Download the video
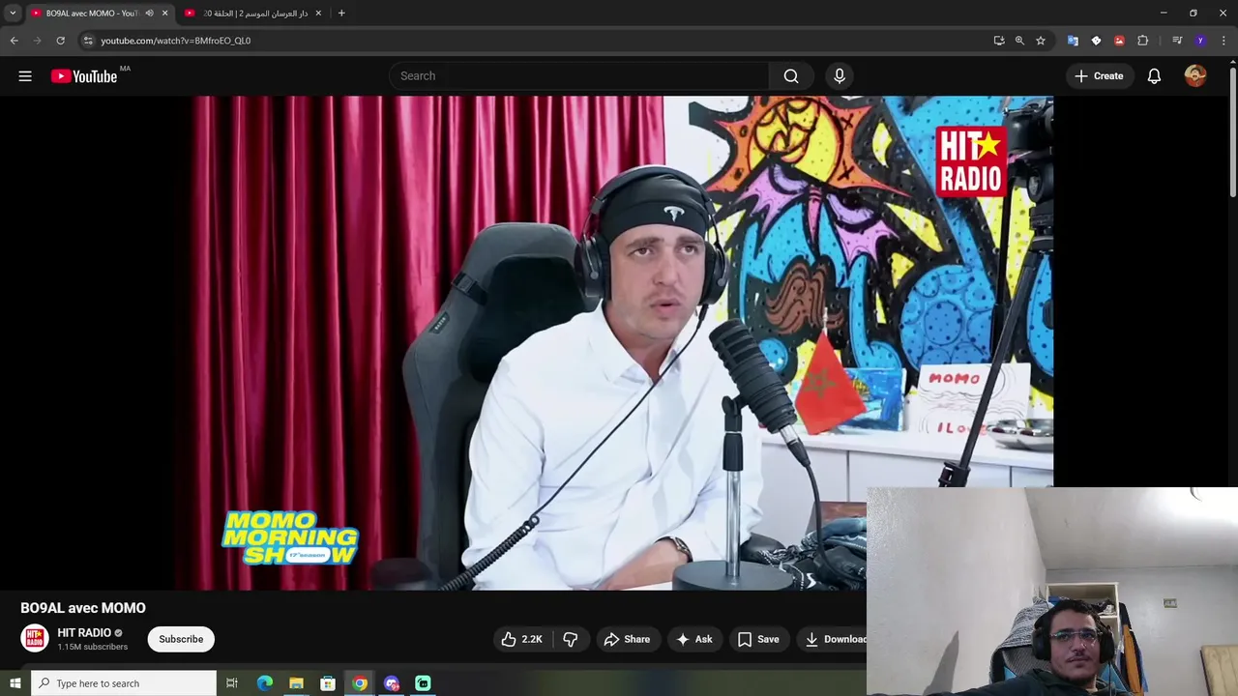The width and height of the screenshot is (1238, 696). (x=835, y=639)
